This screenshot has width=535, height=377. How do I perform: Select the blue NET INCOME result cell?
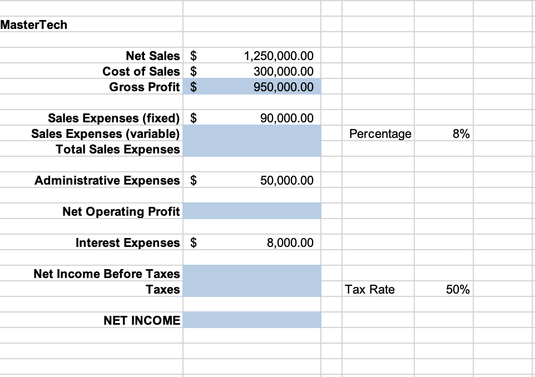(x=252, y=320)
